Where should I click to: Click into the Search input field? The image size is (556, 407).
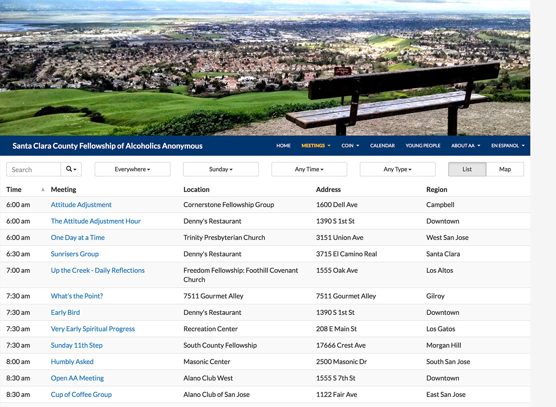pyautogui.click(x=34, y=169)
